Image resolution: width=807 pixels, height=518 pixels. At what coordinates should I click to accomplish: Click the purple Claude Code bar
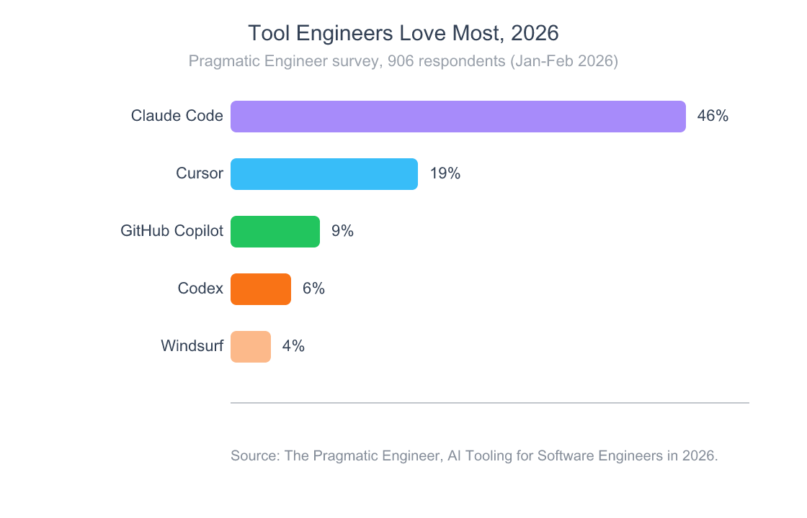[458, 117]
